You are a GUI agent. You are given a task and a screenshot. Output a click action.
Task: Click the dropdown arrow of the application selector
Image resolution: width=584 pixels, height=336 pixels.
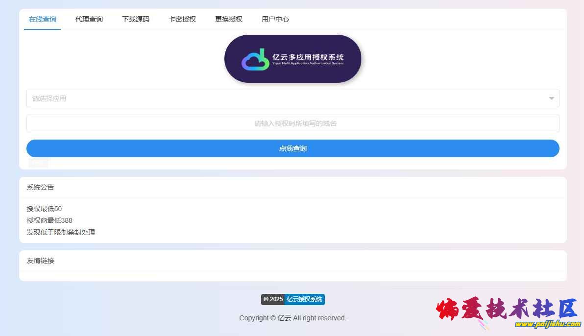(551, 98)
